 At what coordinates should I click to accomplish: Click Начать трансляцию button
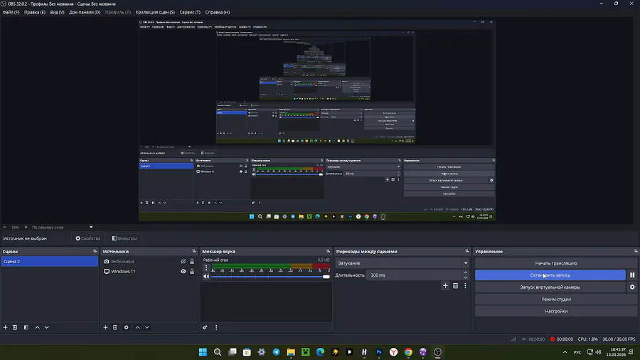(556, 263)
